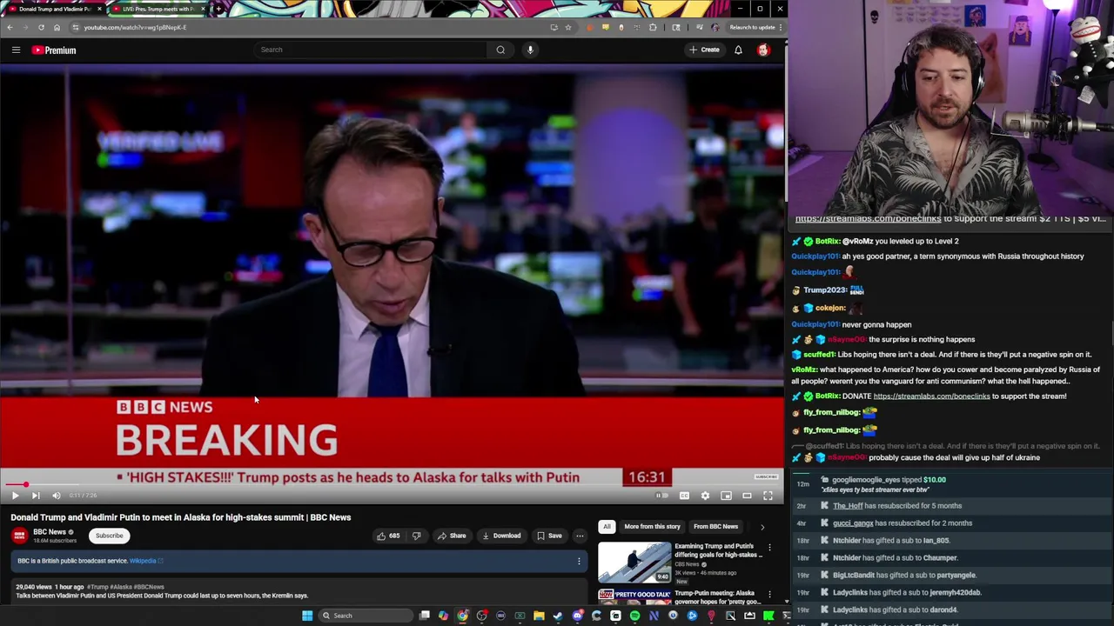Click the #Trump hashtag in description
1114x626 pixels.
point(97,587)
